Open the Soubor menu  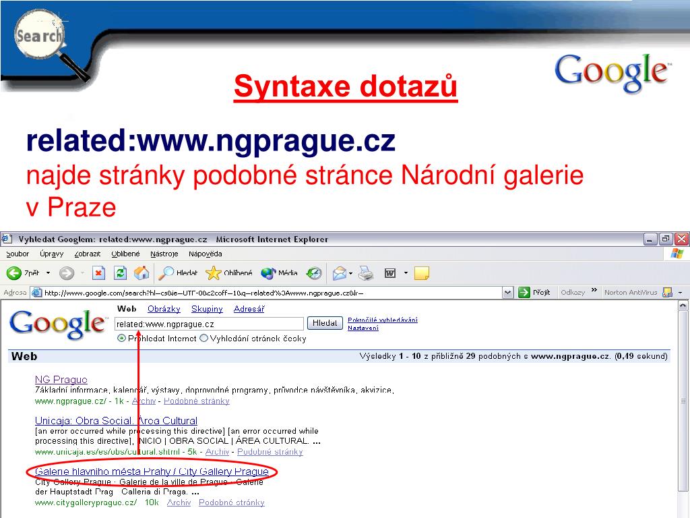click(18, 254)
